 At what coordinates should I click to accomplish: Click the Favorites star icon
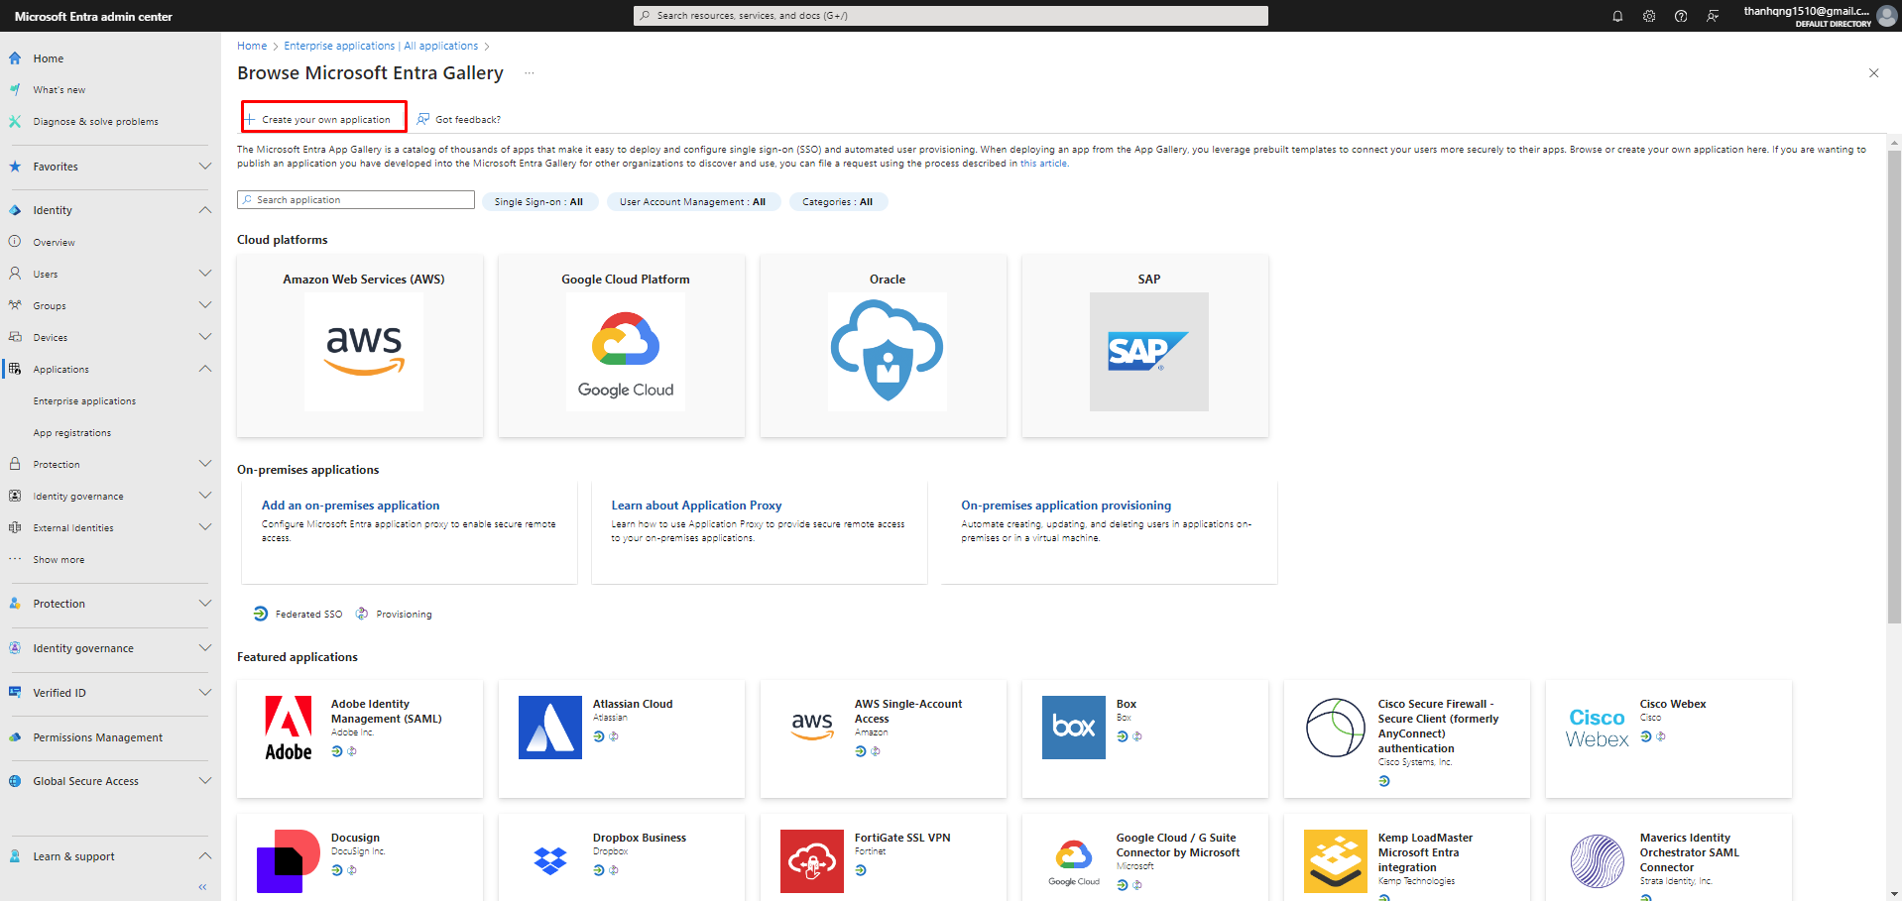point(15,167)
